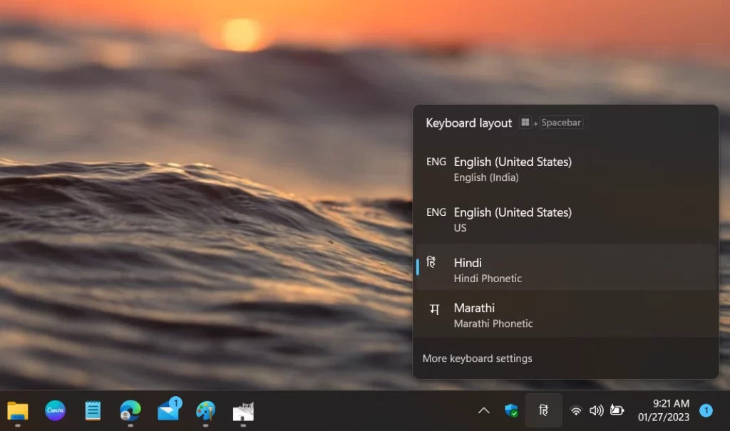Screen dimensions: 730x431
Task: Show hidden system tray icons
Action: (x=484, y=410)
